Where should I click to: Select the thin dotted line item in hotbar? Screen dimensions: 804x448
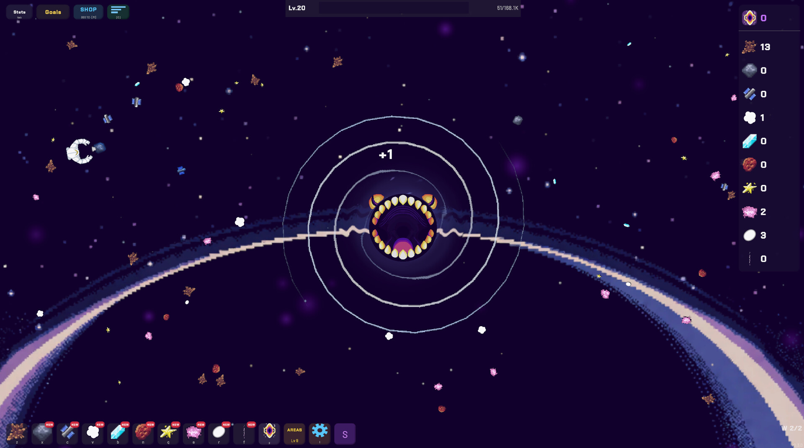pos(244,433)
